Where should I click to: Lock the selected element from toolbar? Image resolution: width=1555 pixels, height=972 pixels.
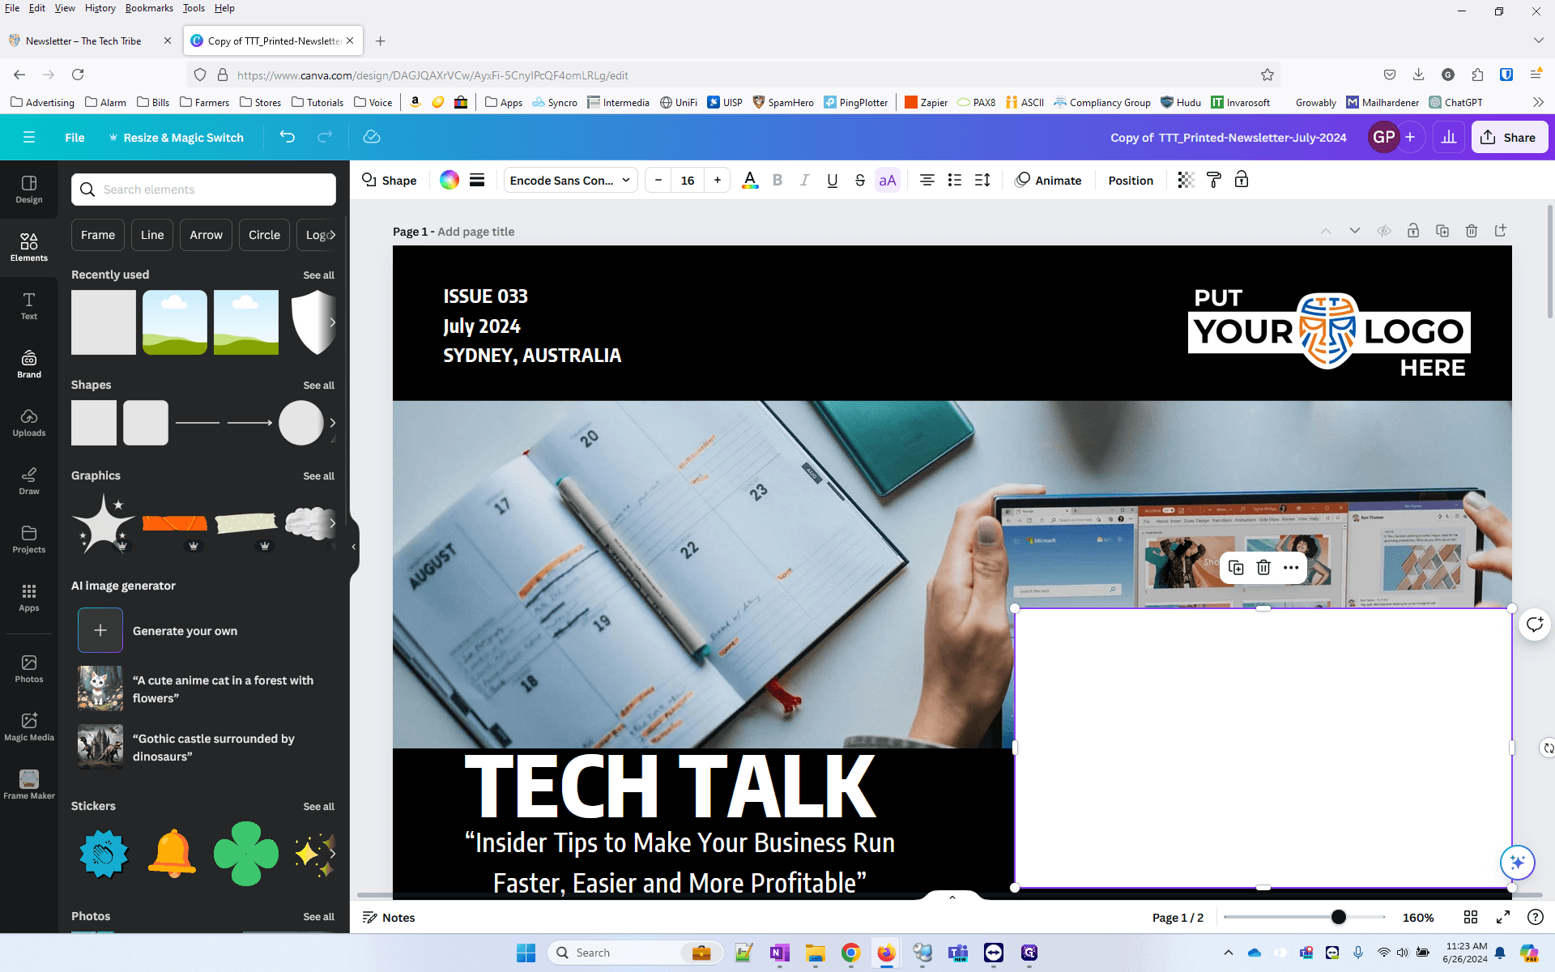pyautogui.click(x=1242, y=181)
